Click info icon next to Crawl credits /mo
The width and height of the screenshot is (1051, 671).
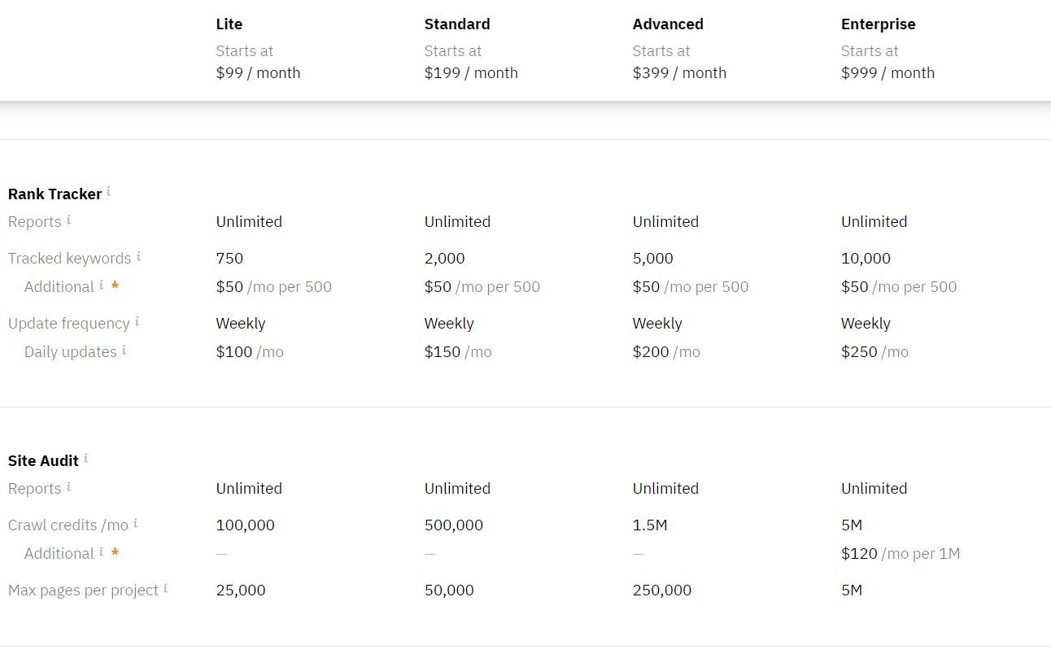[x=135, y=523]
